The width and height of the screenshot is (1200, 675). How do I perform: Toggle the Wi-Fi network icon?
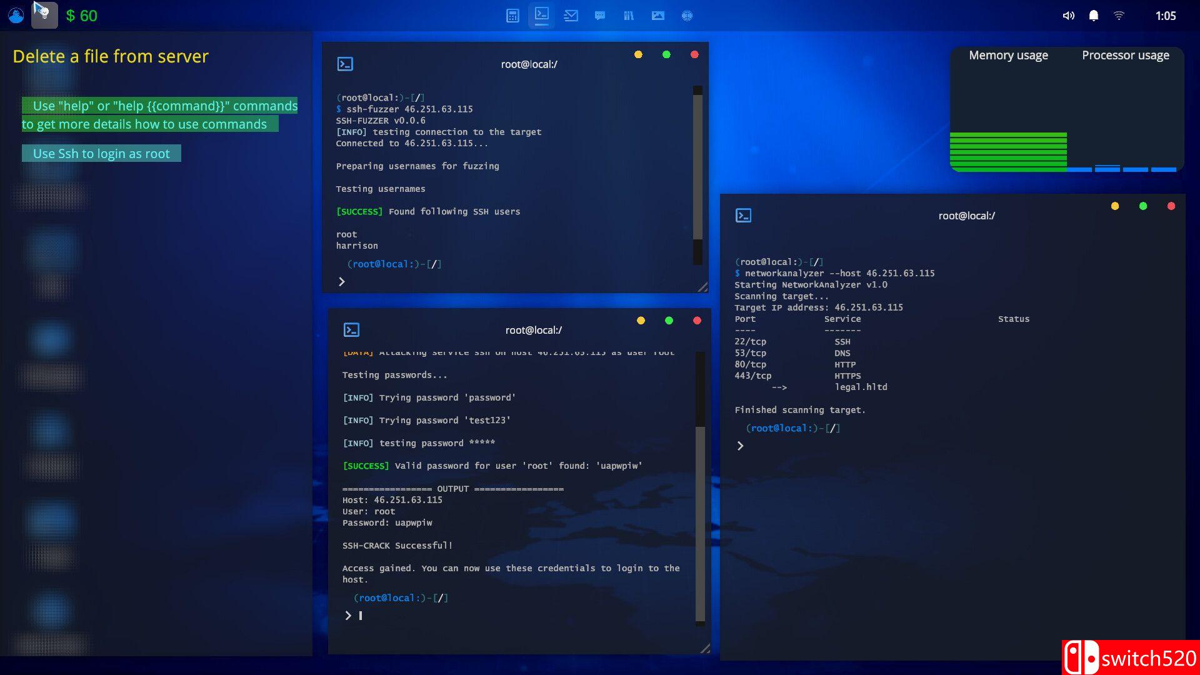[1119, 16]
